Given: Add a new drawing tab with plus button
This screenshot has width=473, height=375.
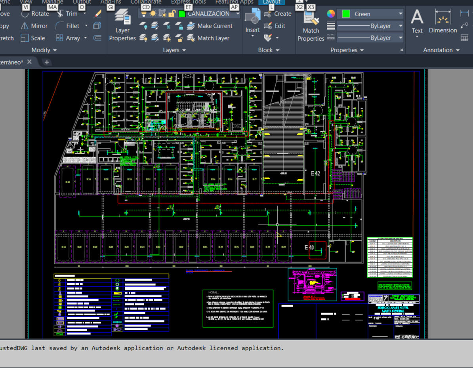Looking at the screenshot, I should pyautogui.click(x=47, y=62).
